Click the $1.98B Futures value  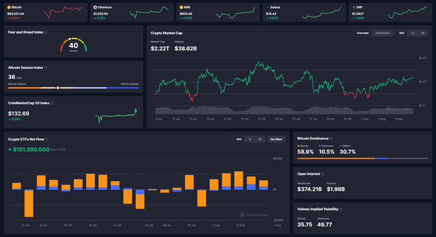coord(336,189)
